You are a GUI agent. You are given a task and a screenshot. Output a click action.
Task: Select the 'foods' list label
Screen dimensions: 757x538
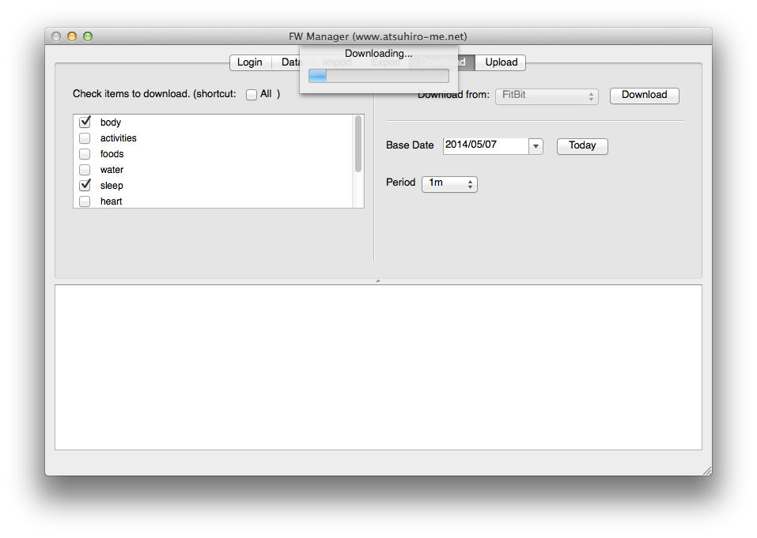[x=112, y=154]
